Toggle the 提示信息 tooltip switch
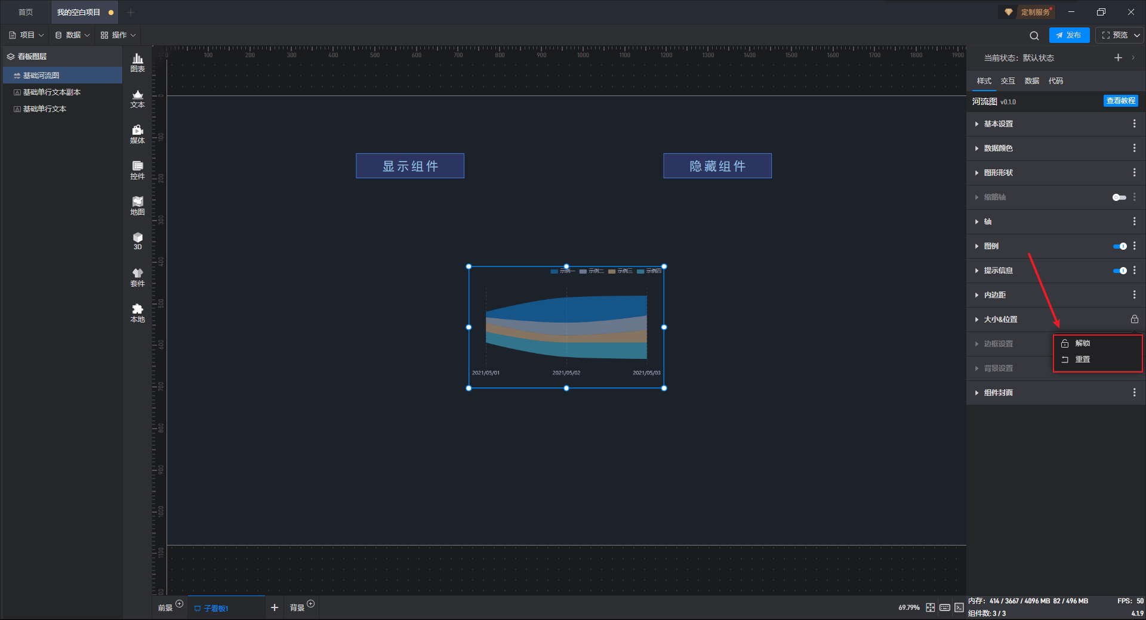 coord(1120,271)
